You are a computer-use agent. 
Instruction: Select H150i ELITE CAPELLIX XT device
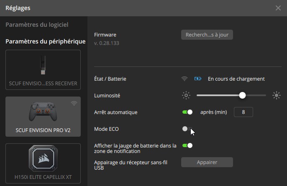click(43, 164)
